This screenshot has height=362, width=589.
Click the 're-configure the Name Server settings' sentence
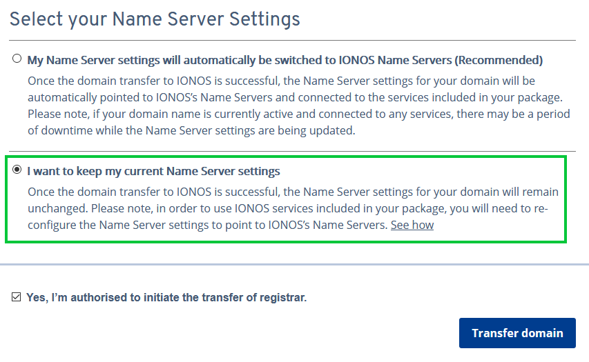pyautogui.click(x=288, y=217)
